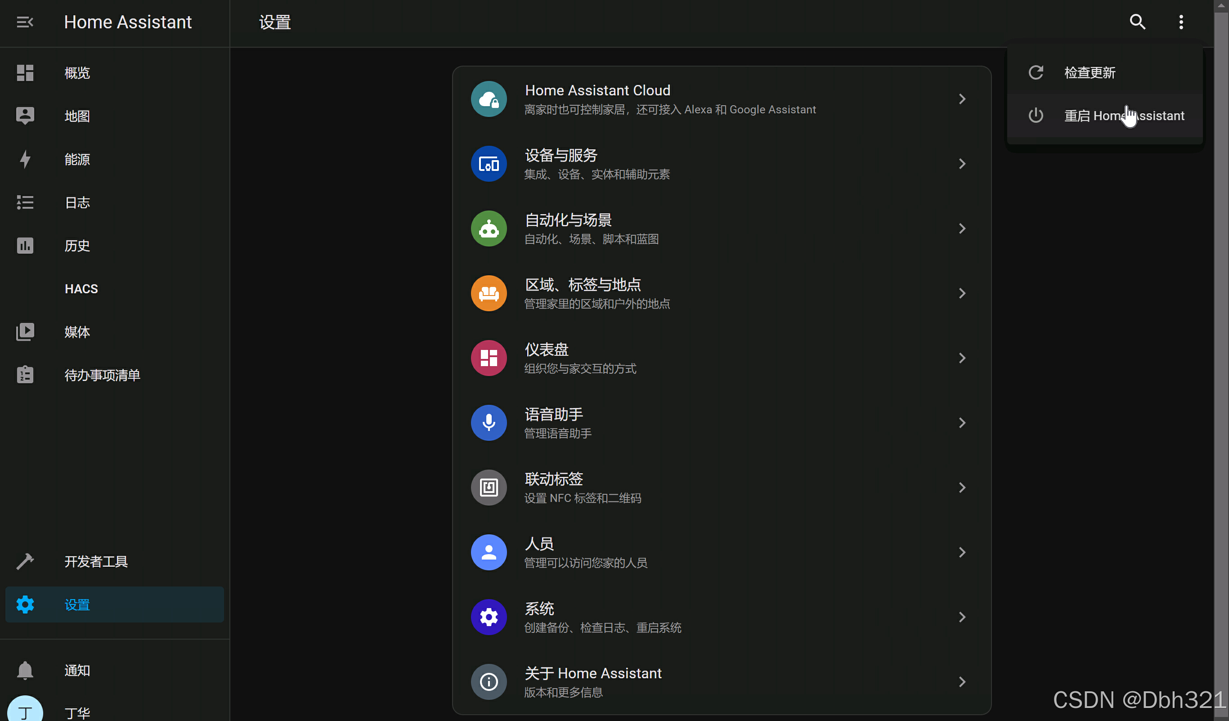1229x721 pixels.
Task: Open 媒体 in the sidebar
Action: coord(115,331)
